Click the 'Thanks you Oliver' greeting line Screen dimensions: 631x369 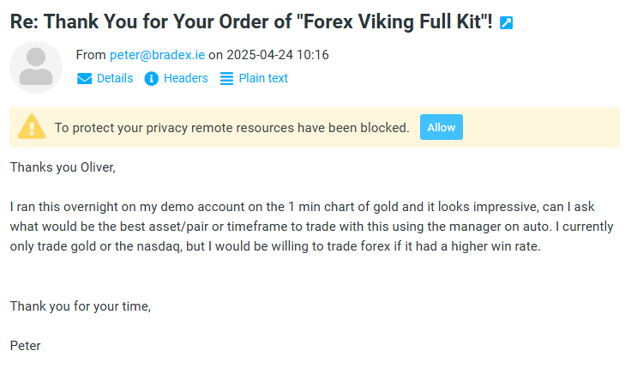[63, 167]
